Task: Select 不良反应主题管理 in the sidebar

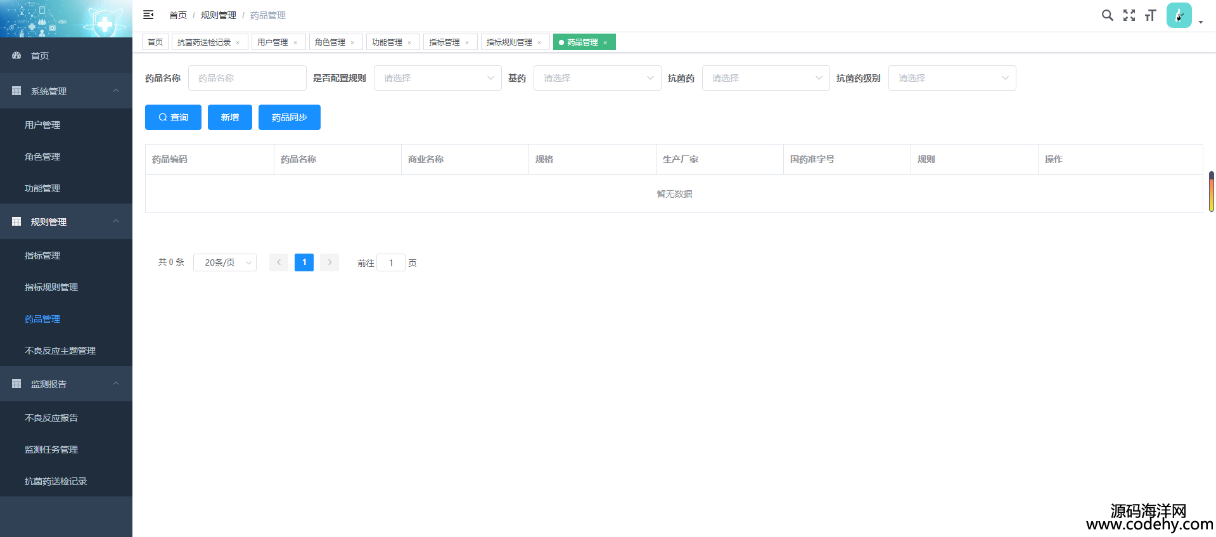Action: (x=60, y=351)
